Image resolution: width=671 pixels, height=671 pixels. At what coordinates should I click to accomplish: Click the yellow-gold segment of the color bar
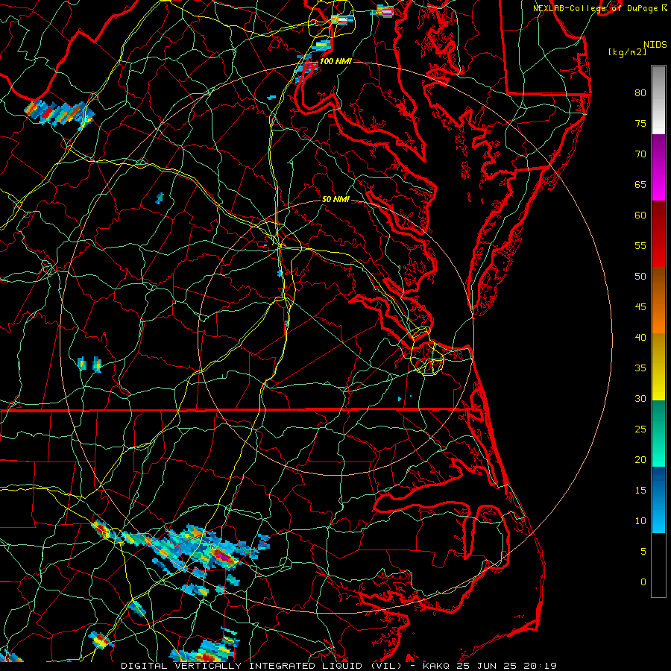(x=658, y=367)
